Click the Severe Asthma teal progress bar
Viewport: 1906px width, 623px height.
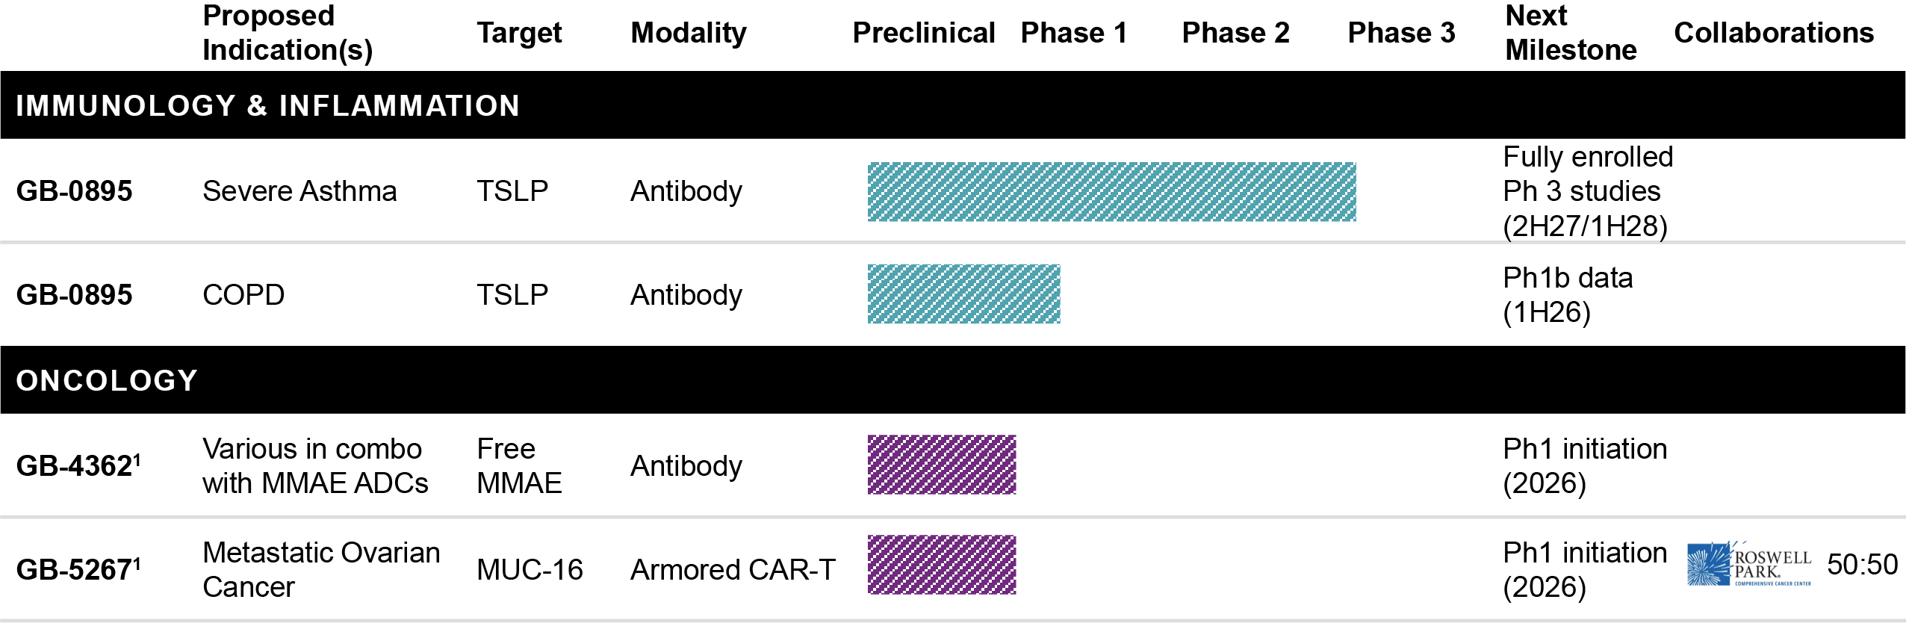pyautogui.click(x=1111, y=192)
